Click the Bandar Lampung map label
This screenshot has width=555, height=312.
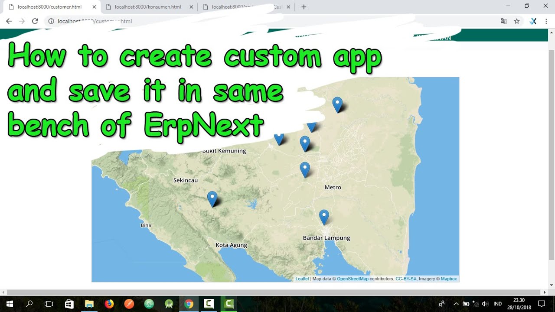coord(326,238)
